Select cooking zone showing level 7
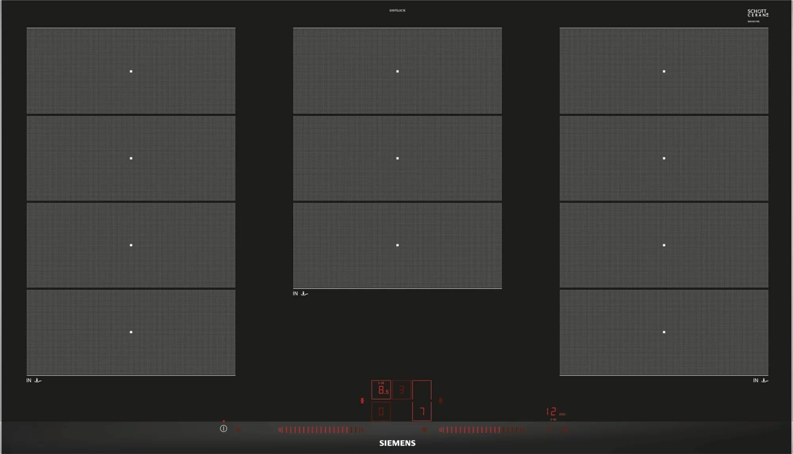 coord(422,411)
